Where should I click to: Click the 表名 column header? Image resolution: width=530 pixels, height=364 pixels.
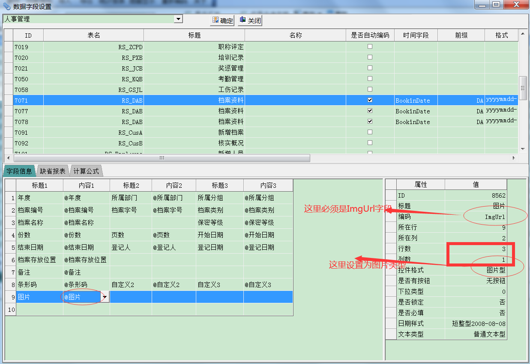click(x=93, y=35)
